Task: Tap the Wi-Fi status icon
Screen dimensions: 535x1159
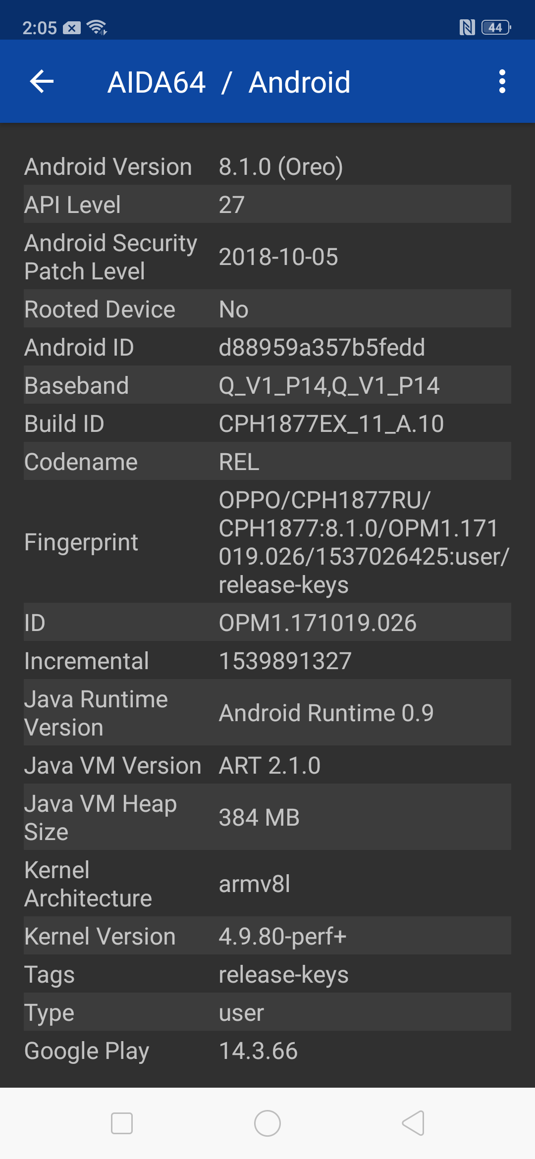Action: coord(97,28)
